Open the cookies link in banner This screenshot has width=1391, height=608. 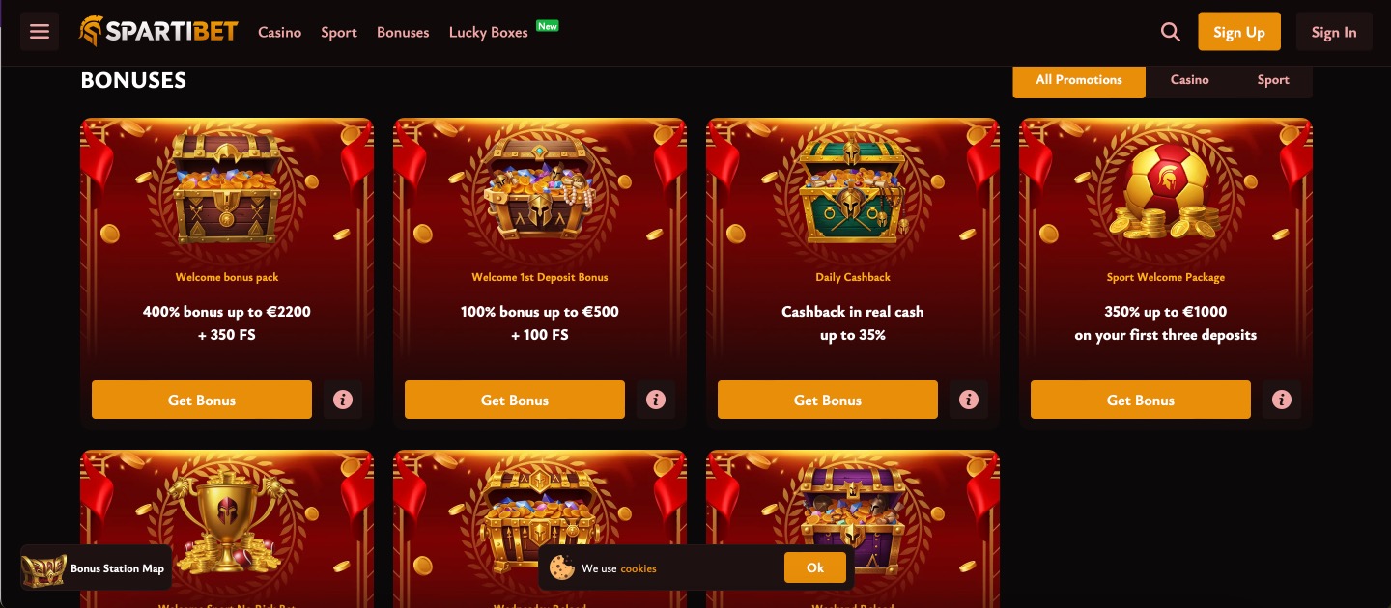639,568
